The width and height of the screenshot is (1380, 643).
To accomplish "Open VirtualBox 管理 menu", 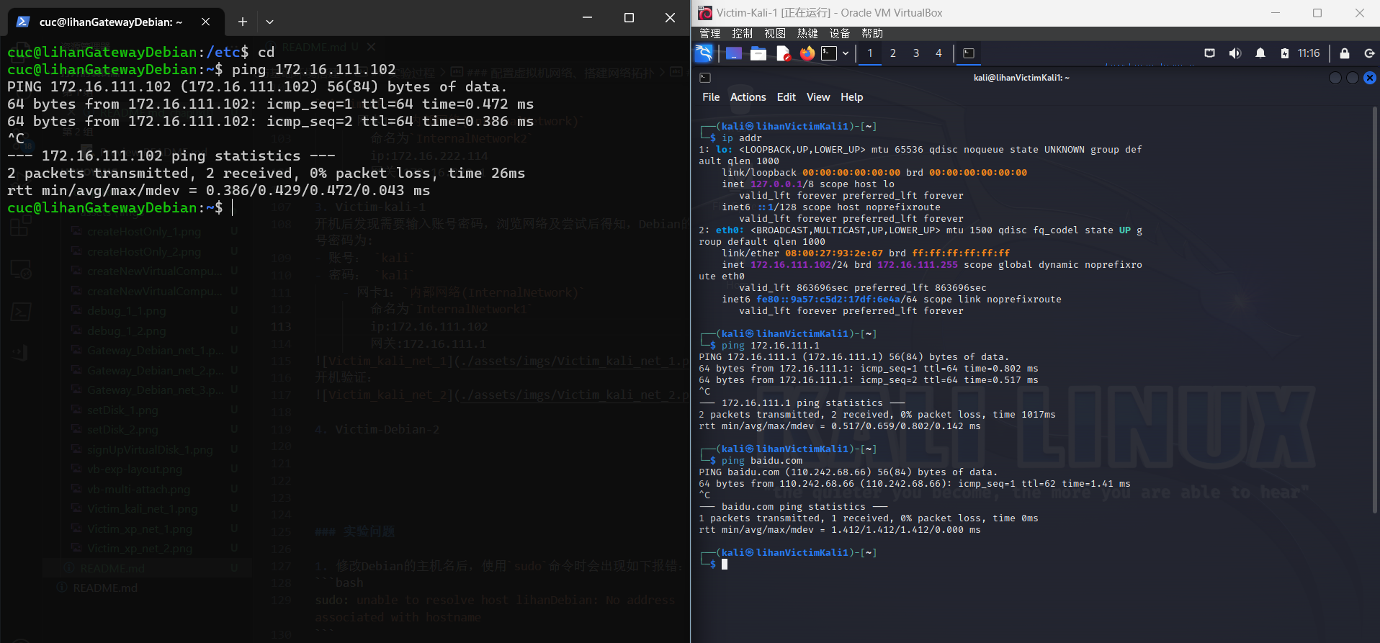I will tap(709, 34).
